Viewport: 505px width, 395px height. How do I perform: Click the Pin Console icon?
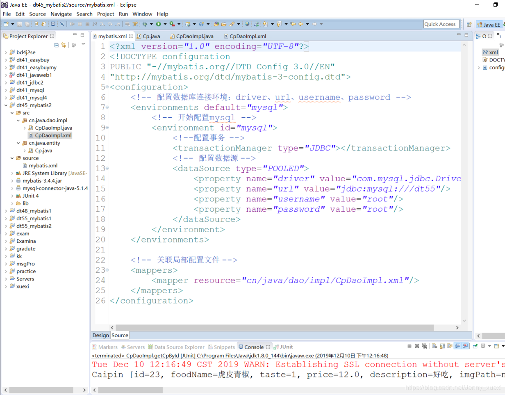(x=475, y=346)
